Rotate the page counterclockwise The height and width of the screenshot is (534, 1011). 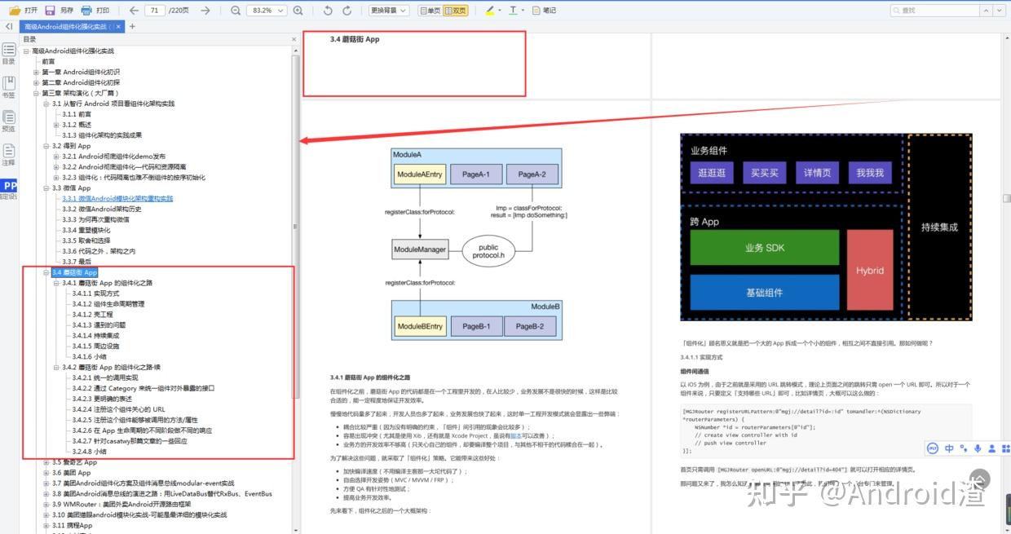(x=327, y=11)
